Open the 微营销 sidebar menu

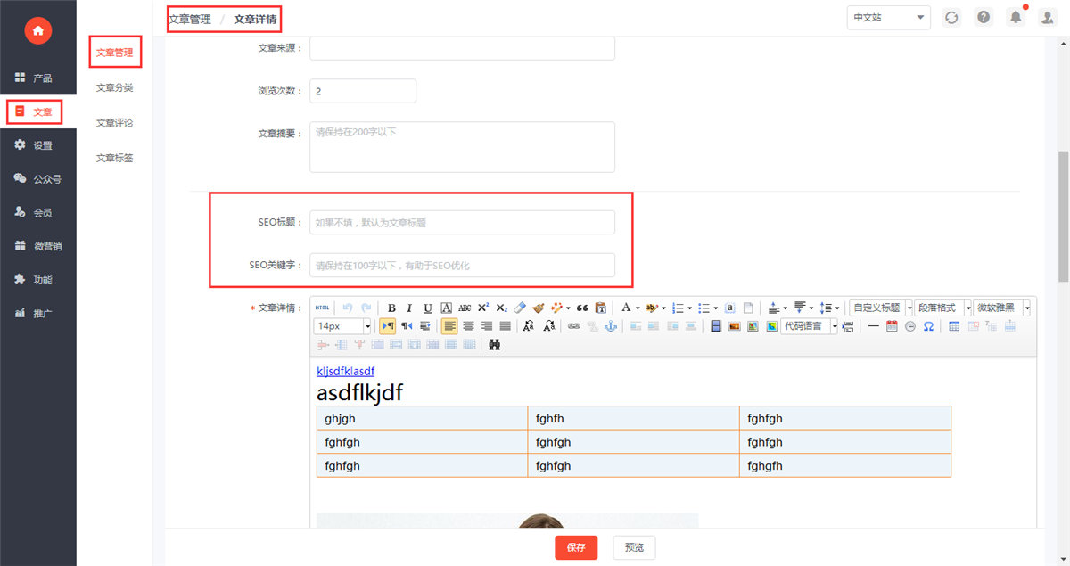(x=37, y=246)
